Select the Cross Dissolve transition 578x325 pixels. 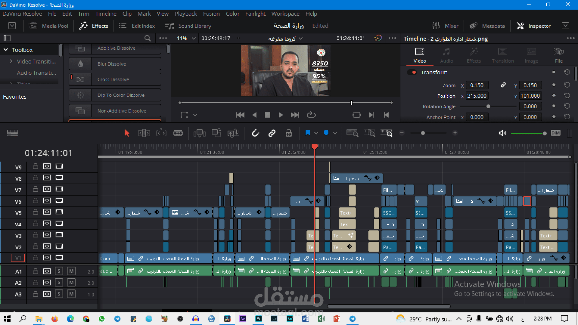[115, 79]
